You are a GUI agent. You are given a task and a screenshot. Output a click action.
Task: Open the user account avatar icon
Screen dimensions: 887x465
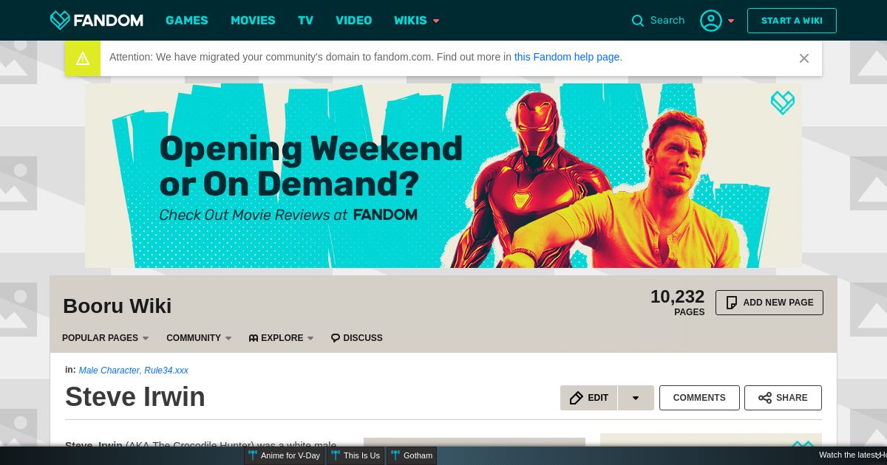(711, 21)
